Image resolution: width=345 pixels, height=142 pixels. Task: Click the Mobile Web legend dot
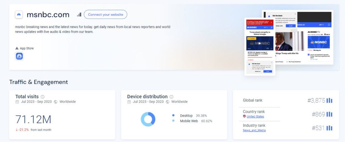tap(174, 121)
